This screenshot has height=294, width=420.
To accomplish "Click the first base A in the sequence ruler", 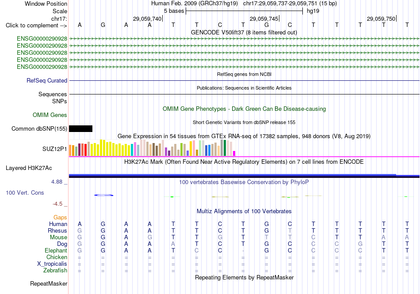I will 80,25.
